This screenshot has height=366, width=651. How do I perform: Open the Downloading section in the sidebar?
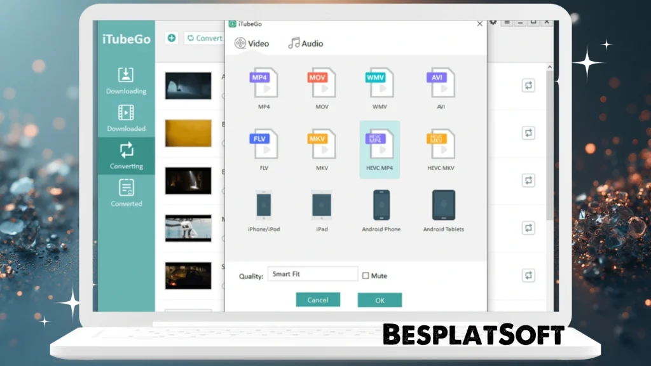(x=125, y=81)
